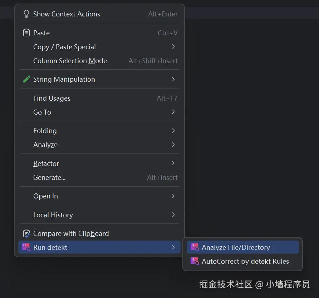Click the Compare with Clipboard icon
319x298 pixels.
coord(26,233)
